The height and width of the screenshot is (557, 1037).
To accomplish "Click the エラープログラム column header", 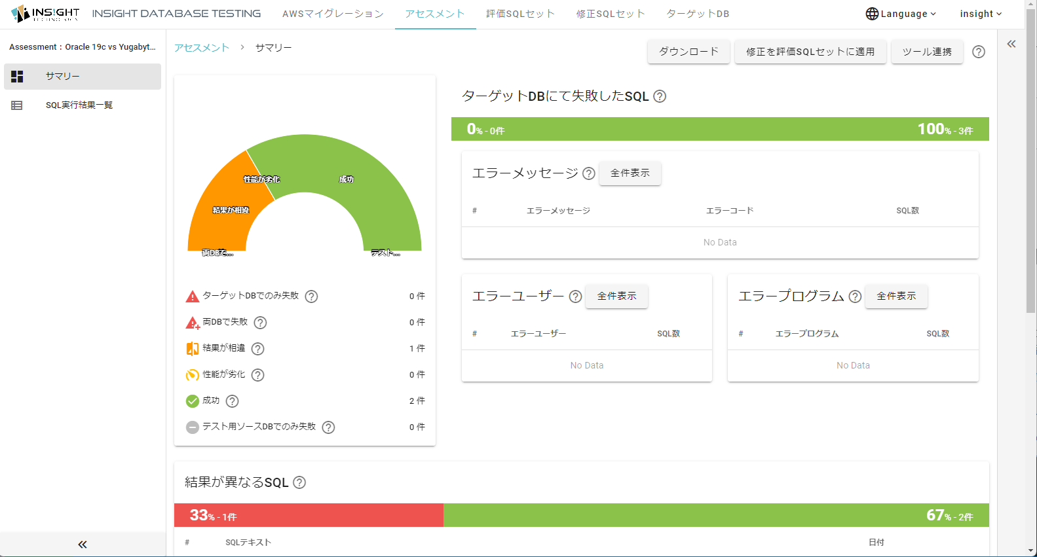I will pos(807,334).
